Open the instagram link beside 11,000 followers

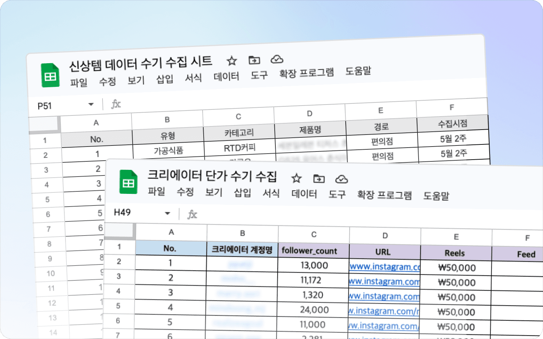pyautogui.click(x=384, y=326)
